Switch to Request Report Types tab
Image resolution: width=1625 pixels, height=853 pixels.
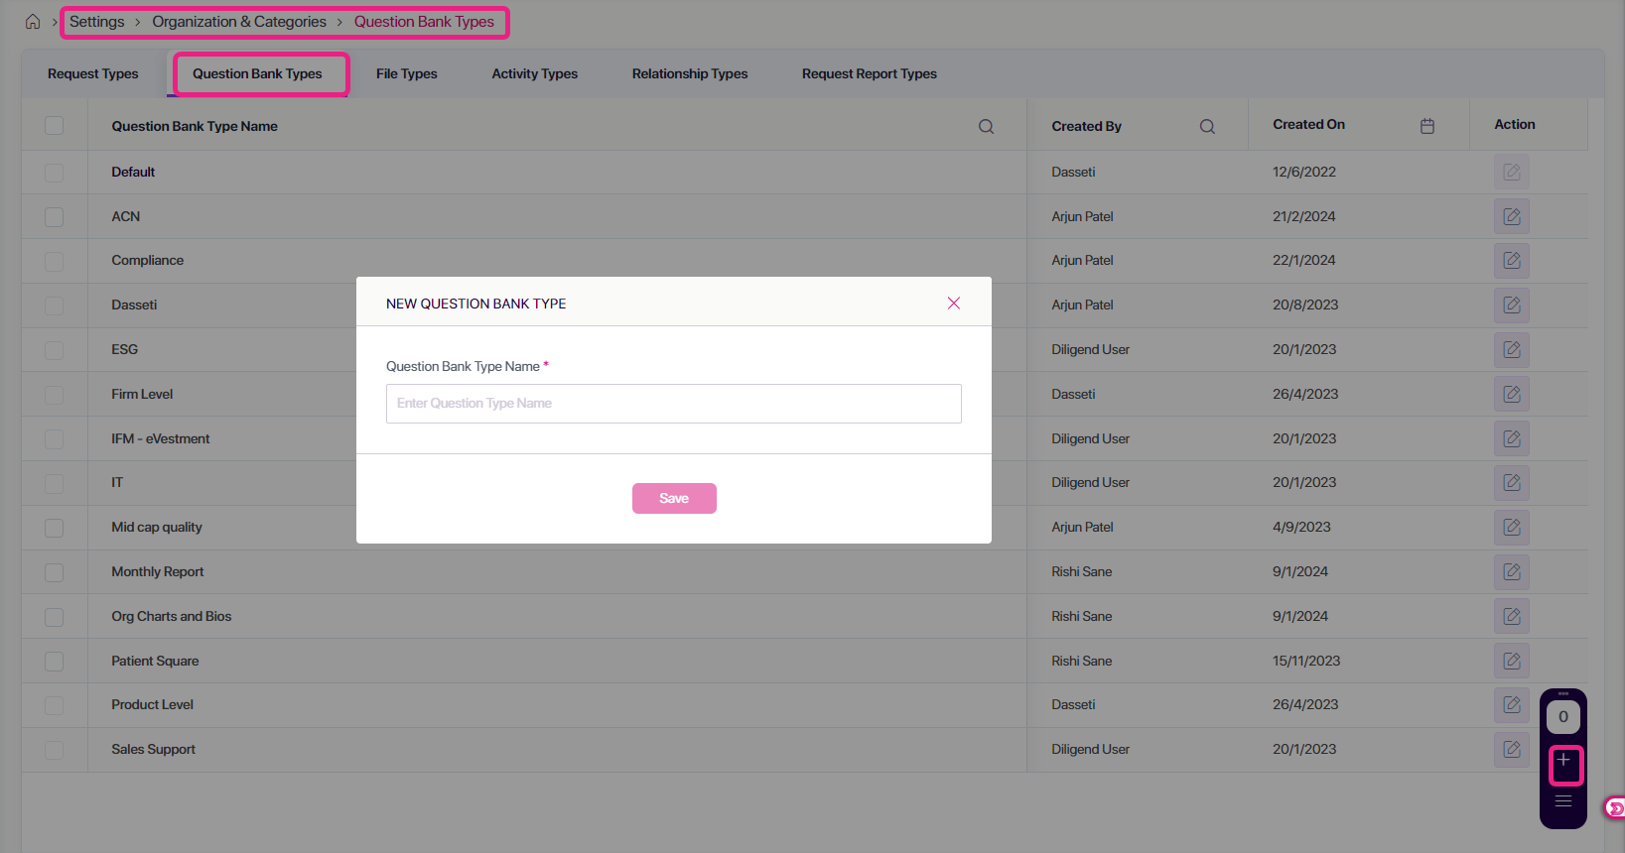click(870, 73)
